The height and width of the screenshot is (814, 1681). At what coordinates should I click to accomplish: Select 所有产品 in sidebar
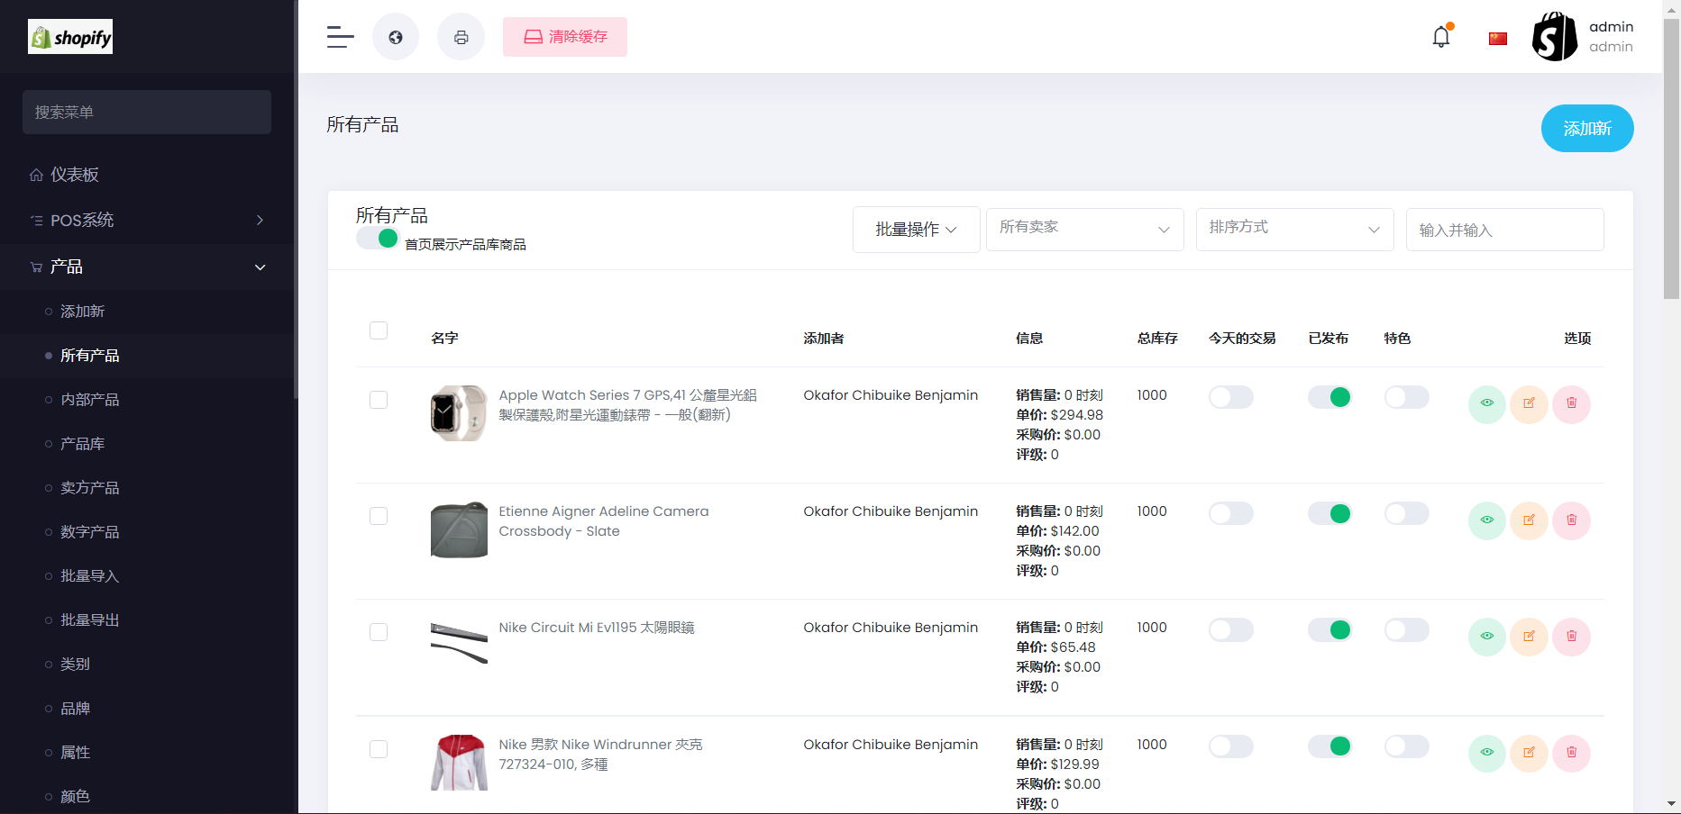(x=89, y=356)
